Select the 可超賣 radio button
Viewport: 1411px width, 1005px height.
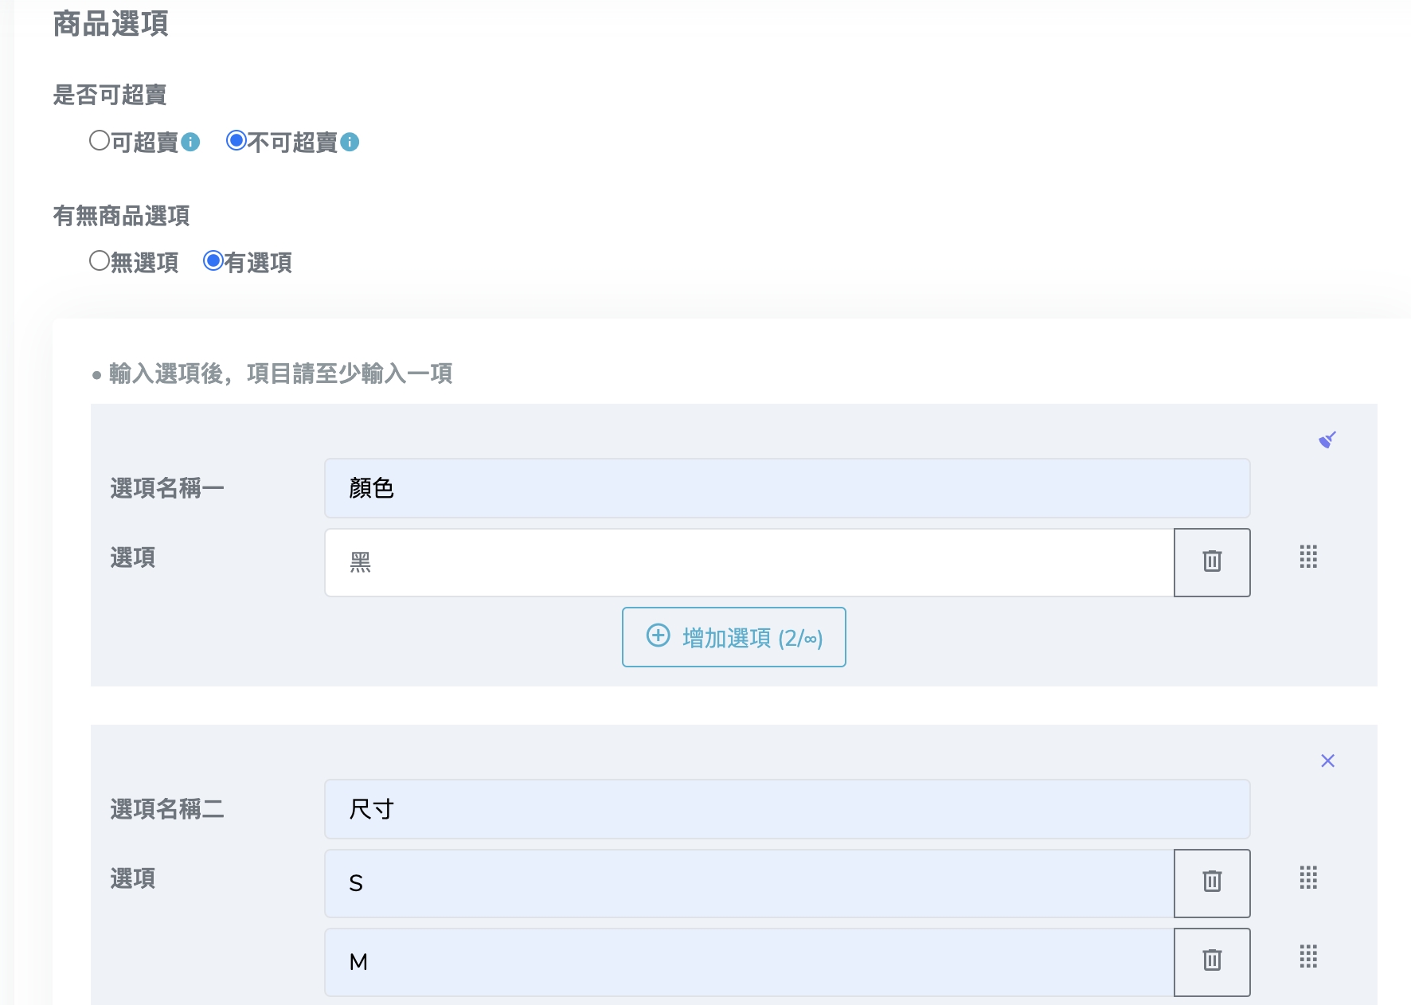[x=100, y=141]
